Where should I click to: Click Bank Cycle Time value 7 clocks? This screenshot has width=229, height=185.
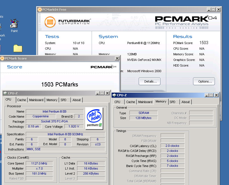coord(172,166)
